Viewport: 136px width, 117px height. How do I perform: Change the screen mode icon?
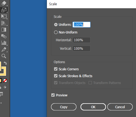pyautogui.click(x=1, y=94)
